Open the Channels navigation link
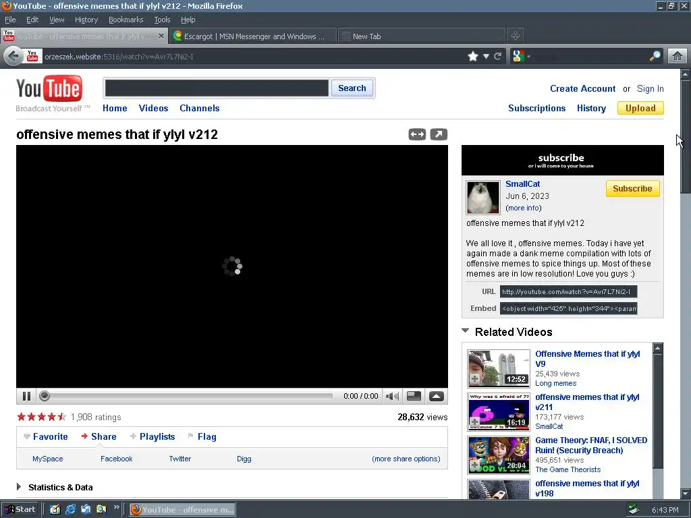 200,109
